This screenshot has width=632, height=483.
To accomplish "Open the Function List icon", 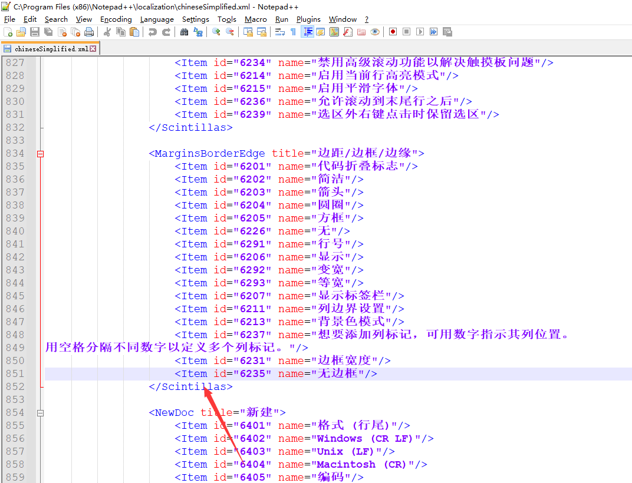I will pos(348,32).
